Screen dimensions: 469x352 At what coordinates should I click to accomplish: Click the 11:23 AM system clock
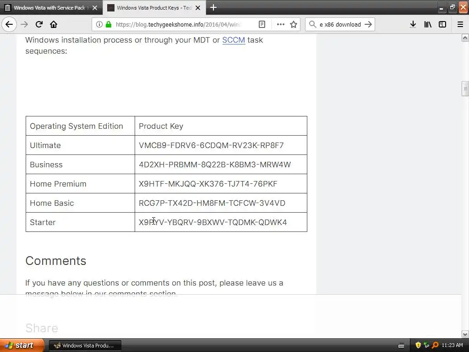452,345
